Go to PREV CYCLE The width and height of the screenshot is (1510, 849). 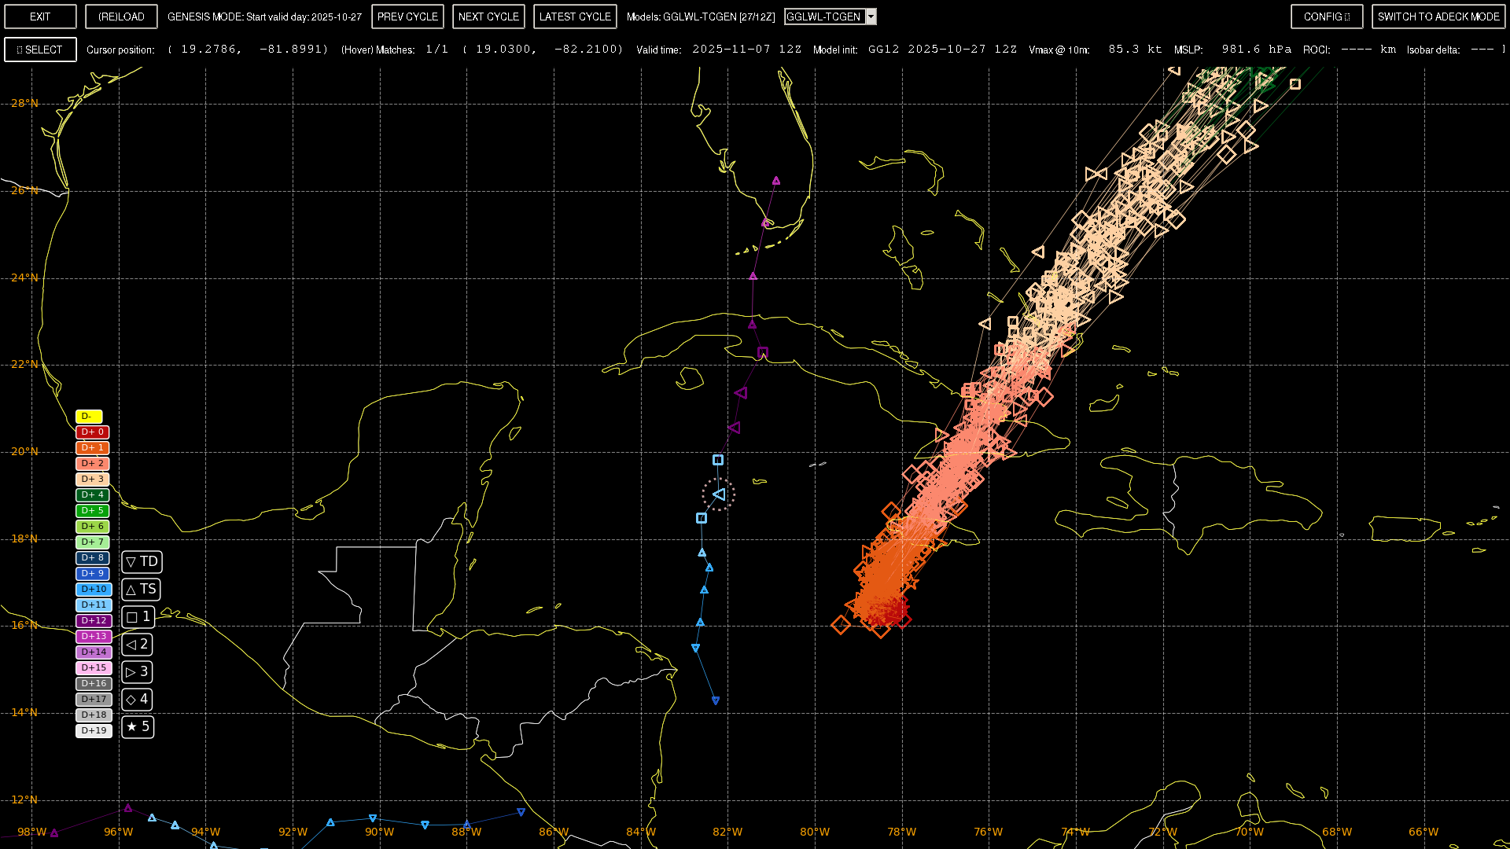pos(407,17)
